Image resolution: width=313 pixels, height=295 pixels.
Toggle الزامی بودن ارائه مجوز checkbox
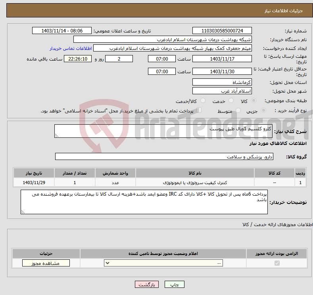pos(277,263)
